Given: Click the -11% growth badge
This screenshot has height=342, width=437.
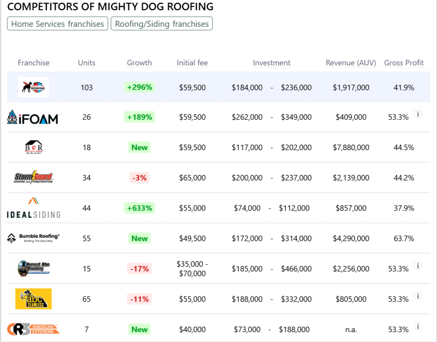Looking at the screenshot, I should tap(140, 299).
